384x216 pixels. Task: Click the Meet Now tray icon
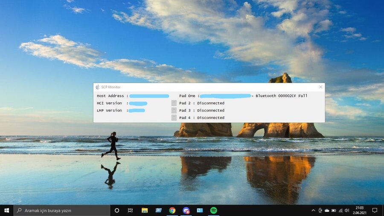coord(320,210)
